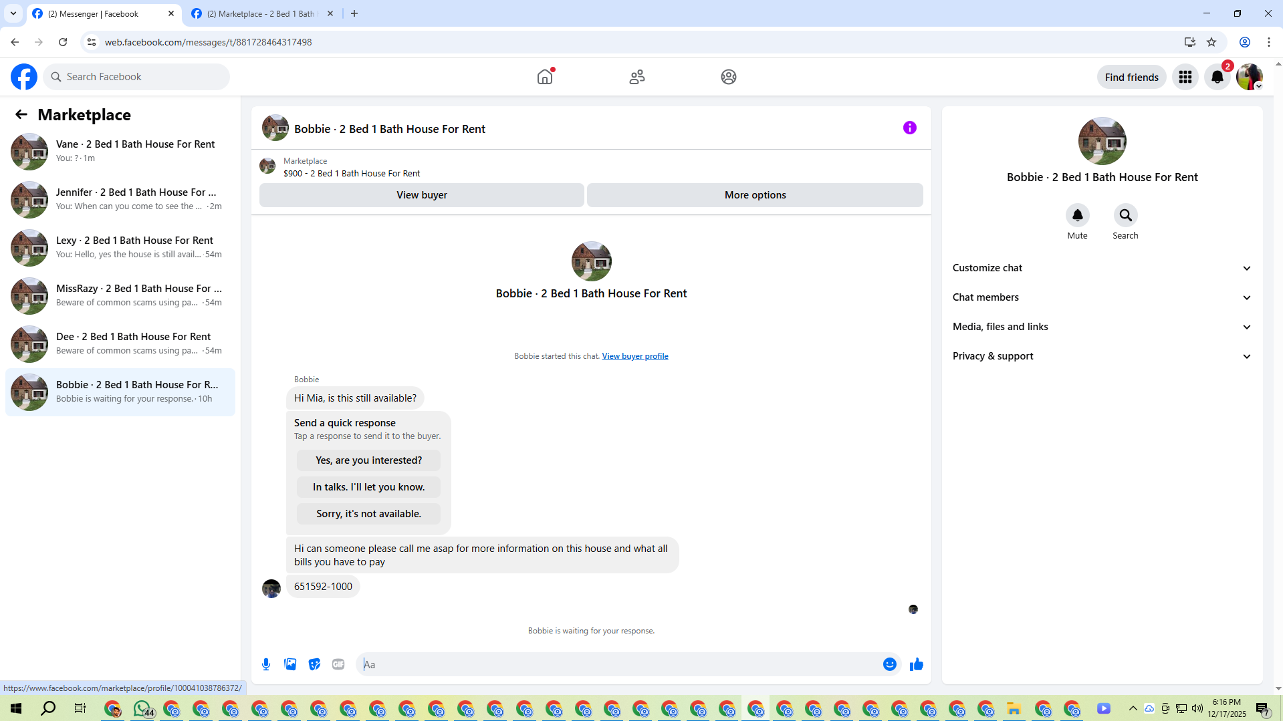
Task: Open the Friends icon in top navigation
Action: point(637,77)
